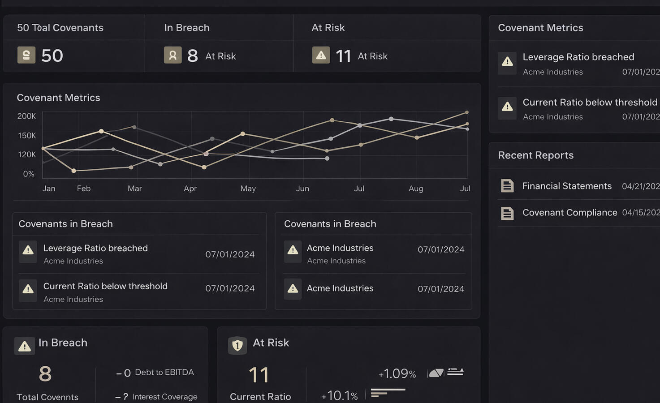The height and width of the screenshot is (403, 660).
Task: Open the Leverage Ratio breached row dated 07/01/2024
Action: [139, 254]
